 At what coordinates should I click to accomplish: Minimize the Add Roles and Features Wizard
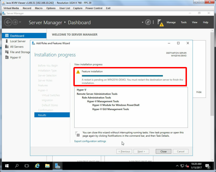169,43
